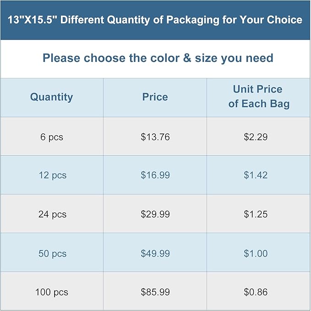Click the 'Please choose the color & size' text
The height and width of the screenshot is (311, 311).
pyautogui.click(x=158, y=58)
